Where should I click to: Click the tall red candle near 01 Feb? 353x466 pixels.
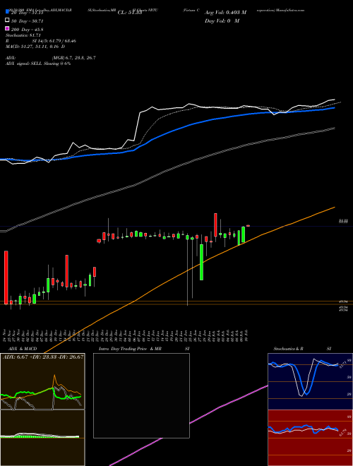[x=215, y=225]
